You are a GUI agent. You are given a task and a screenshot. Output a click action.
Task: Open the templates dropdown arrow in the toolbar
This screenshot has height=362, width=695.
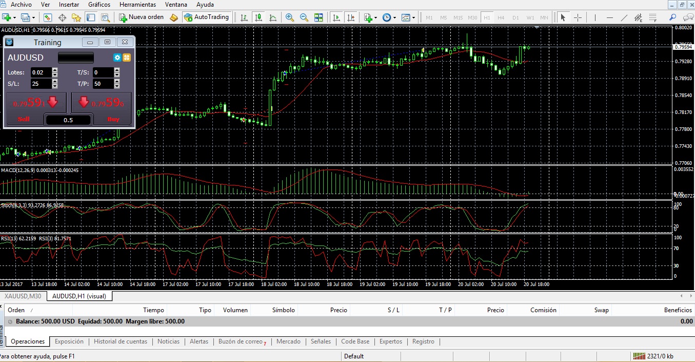tap(413, 17)
